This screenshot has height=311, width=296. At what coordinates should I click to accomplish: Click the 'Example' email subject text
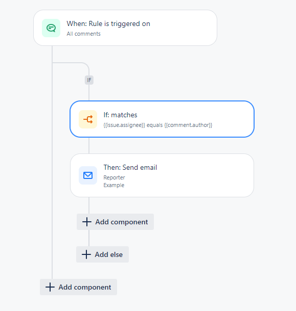pos(114,185)
